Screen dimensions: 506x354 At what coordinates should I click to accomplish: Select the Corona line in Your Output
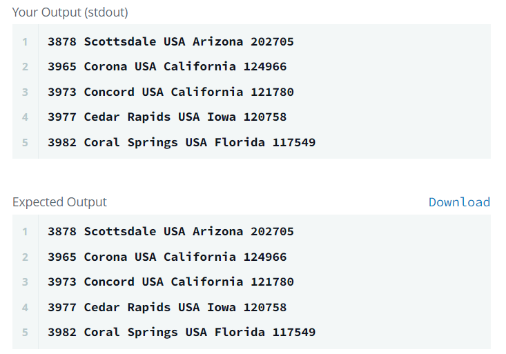(167, 67)
